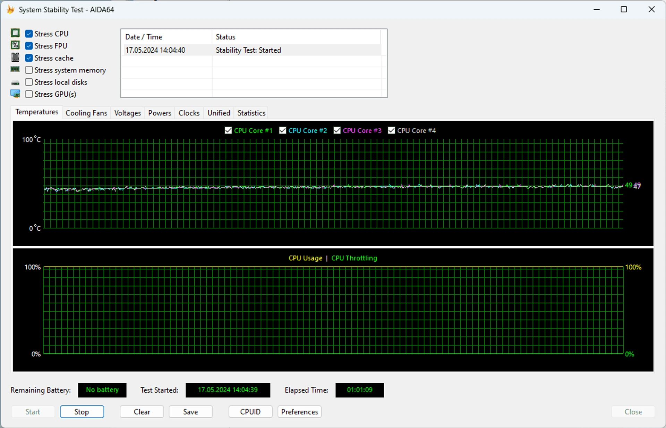Image resolution: width=666 pixels, height=428 pixels.
Task: Hide CPU Core #3 graph line
Action: (x=337, y=130)
